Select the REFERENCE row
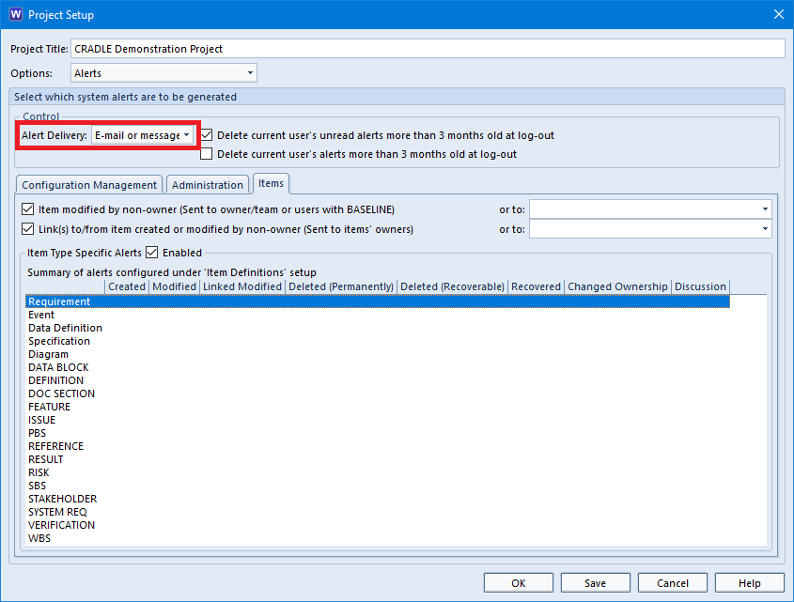 coord(378,446)
